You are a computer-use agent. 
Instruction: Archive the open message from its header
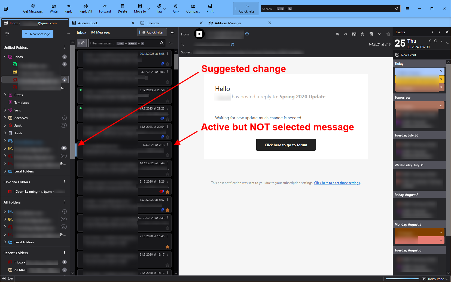(354, 34)
